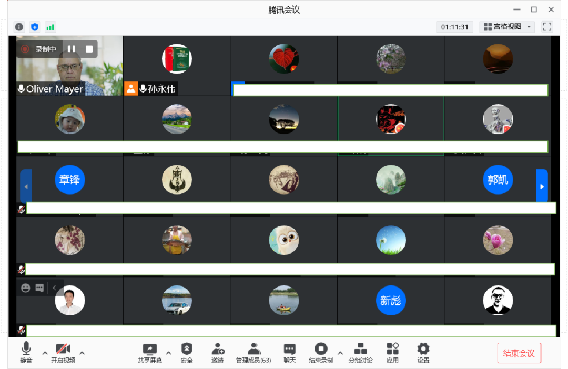Expand the grid view (宫格视图) dropdown

tap(507, 27)
